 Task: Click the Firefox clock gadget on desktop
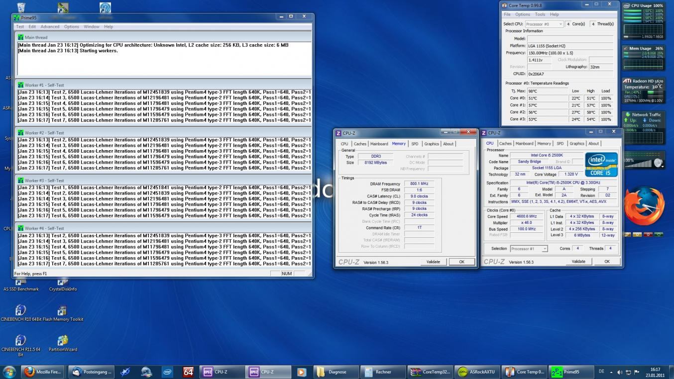click(x=644, y=205)
